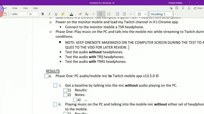Open the tags dropdown arrow
Screen dimensions: 204x114
pyautogui.click(x=145, y=14)
